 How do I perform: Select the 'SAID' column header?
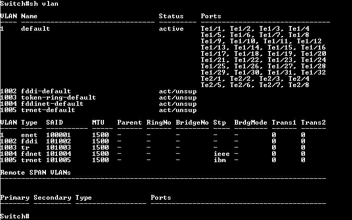click(x=54, y=123)
